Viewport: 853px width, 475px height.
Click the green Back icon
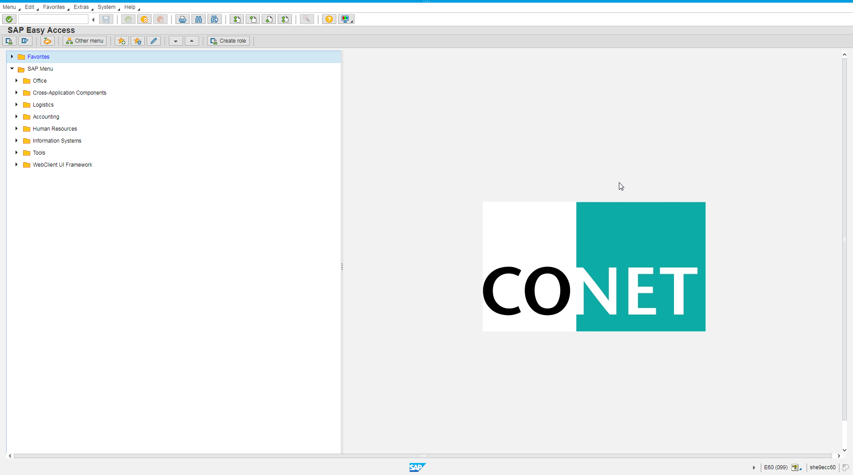point(128,19)
